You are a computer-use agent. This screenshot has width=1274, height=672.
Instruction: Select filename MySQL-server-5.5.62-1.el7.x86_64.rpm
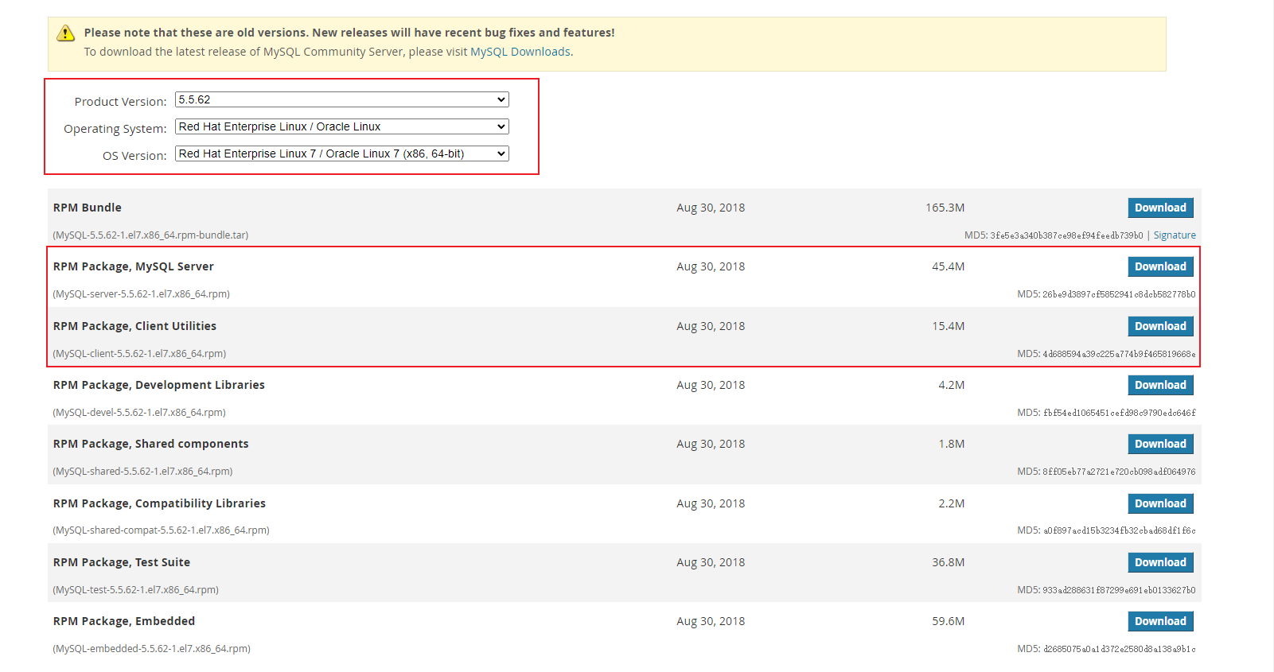[x=142, y=294]
